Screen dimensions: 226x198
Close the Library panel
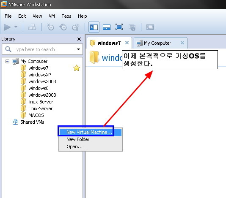[79, 39]
